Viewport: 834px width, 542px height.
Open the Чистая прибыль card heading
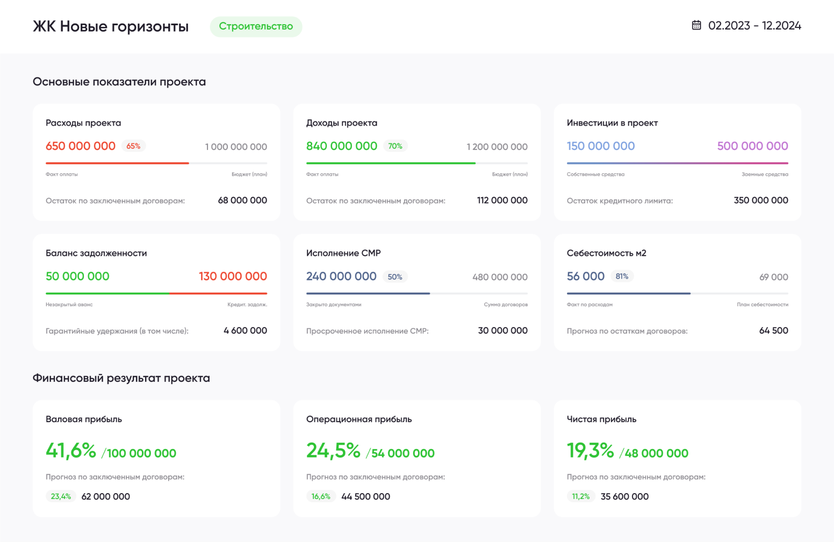point(601,419)
